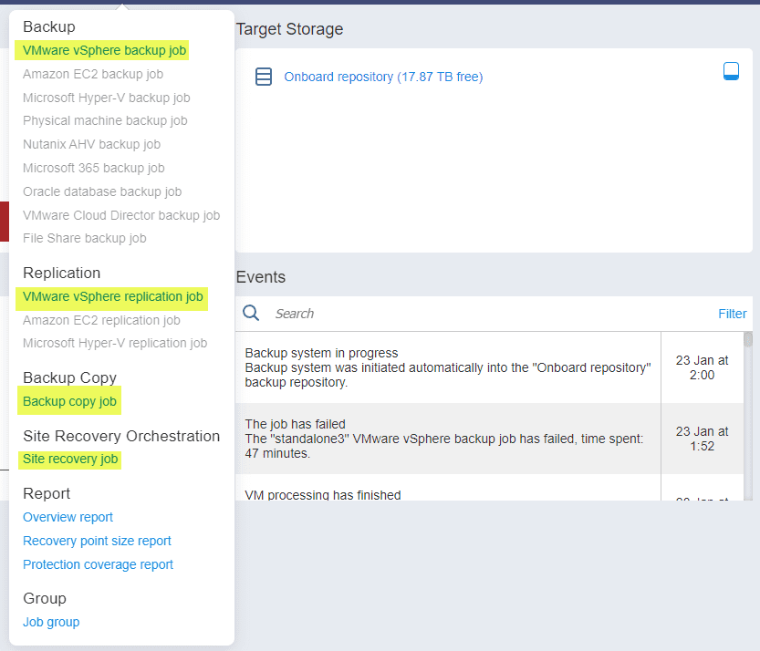
Task: Pick Physical machine backup job
Action: click(x=105, y=120)
